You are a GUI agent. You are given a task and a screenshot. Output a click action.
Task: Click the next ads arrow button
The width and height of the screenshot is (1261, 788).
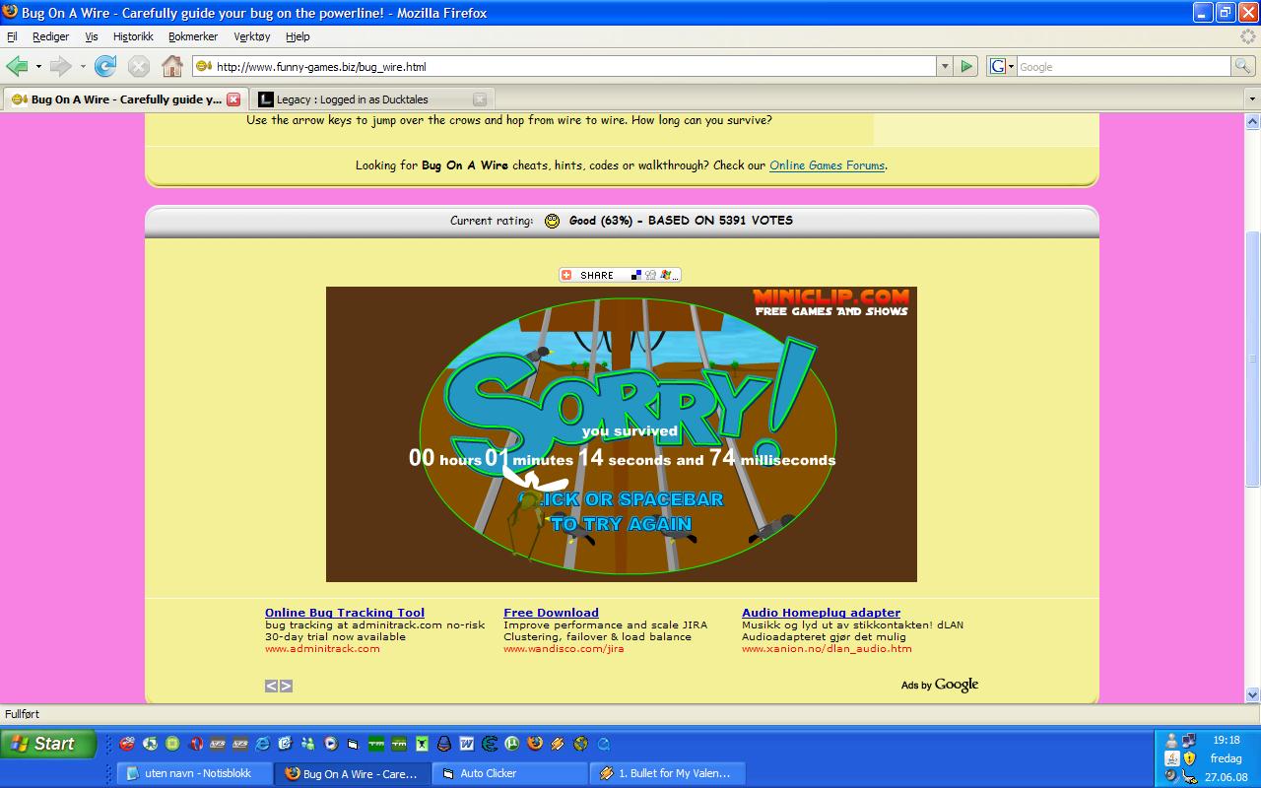[x=286, y=686]
